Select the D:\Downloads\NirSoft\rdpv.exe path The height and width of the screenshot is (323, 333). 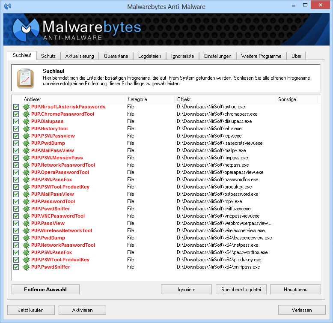(x=209, y=201)
